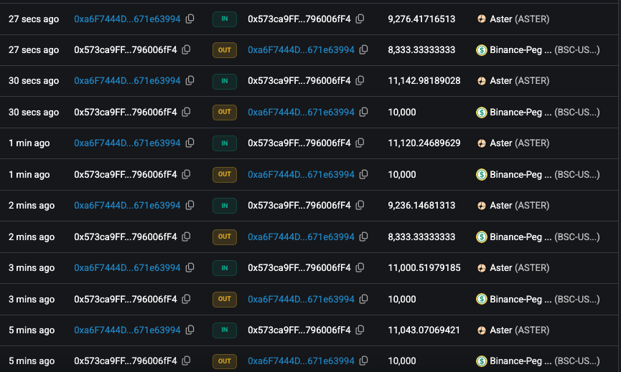Viewport: 621px width, 372px height.
Task: Select the amount 11,142.98189028
Action: [x=424, y=81]
